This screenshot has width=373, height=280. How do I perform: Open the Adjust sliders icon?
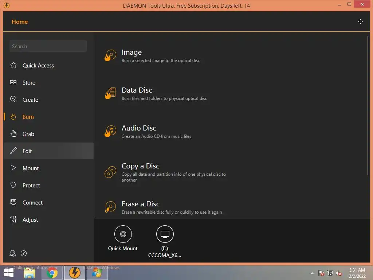coord(13,219)
